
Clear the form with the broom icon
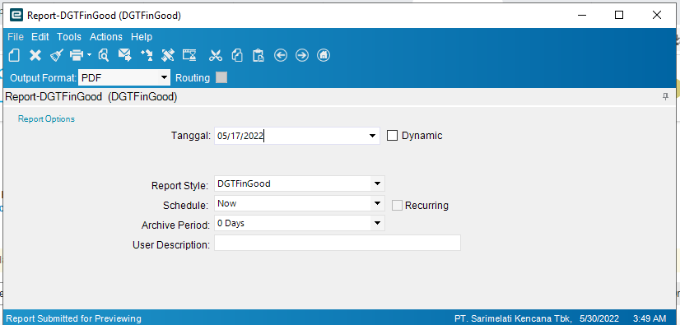56,55
